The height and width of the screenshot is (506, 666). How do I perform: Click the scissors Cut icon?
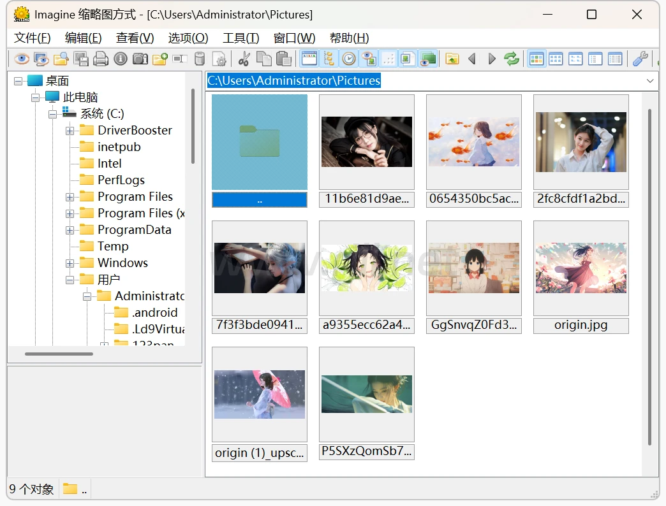click(x=244, y=59)
